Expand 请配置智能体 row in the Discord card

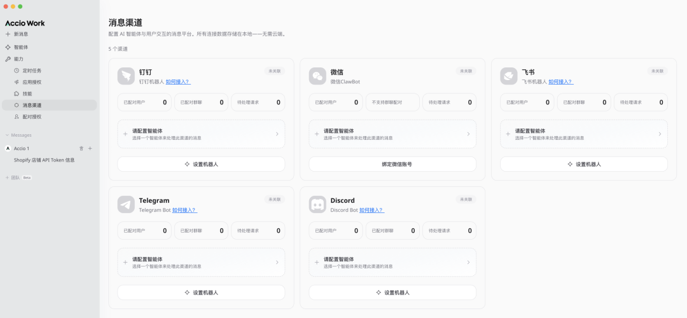(x=392, y=262)
